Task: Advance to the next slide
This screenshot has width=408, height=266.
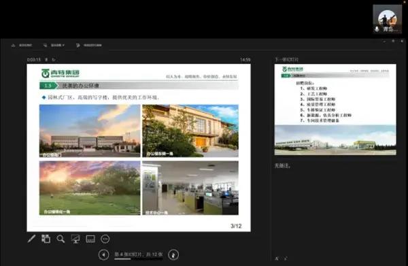Action: tap(173, 254)
